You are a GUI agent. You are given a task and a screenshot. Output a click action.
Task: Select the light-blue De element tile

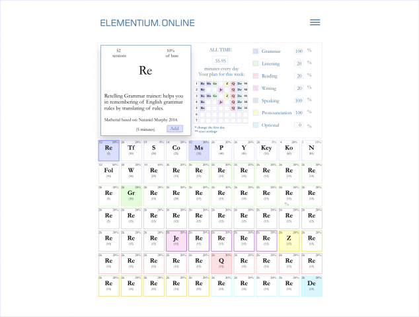(311, 286)
